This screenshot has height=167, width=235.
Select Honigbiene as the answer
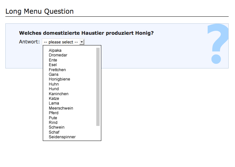(x=60, y=79)
